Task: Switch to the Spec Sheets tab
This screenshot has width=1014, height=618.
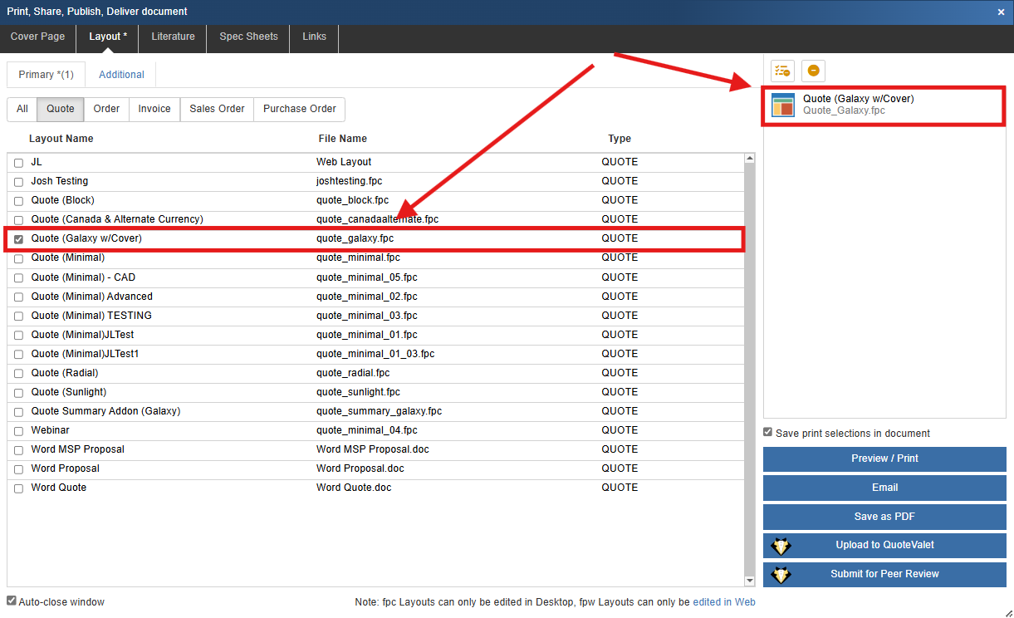Action: click(248, 37)
